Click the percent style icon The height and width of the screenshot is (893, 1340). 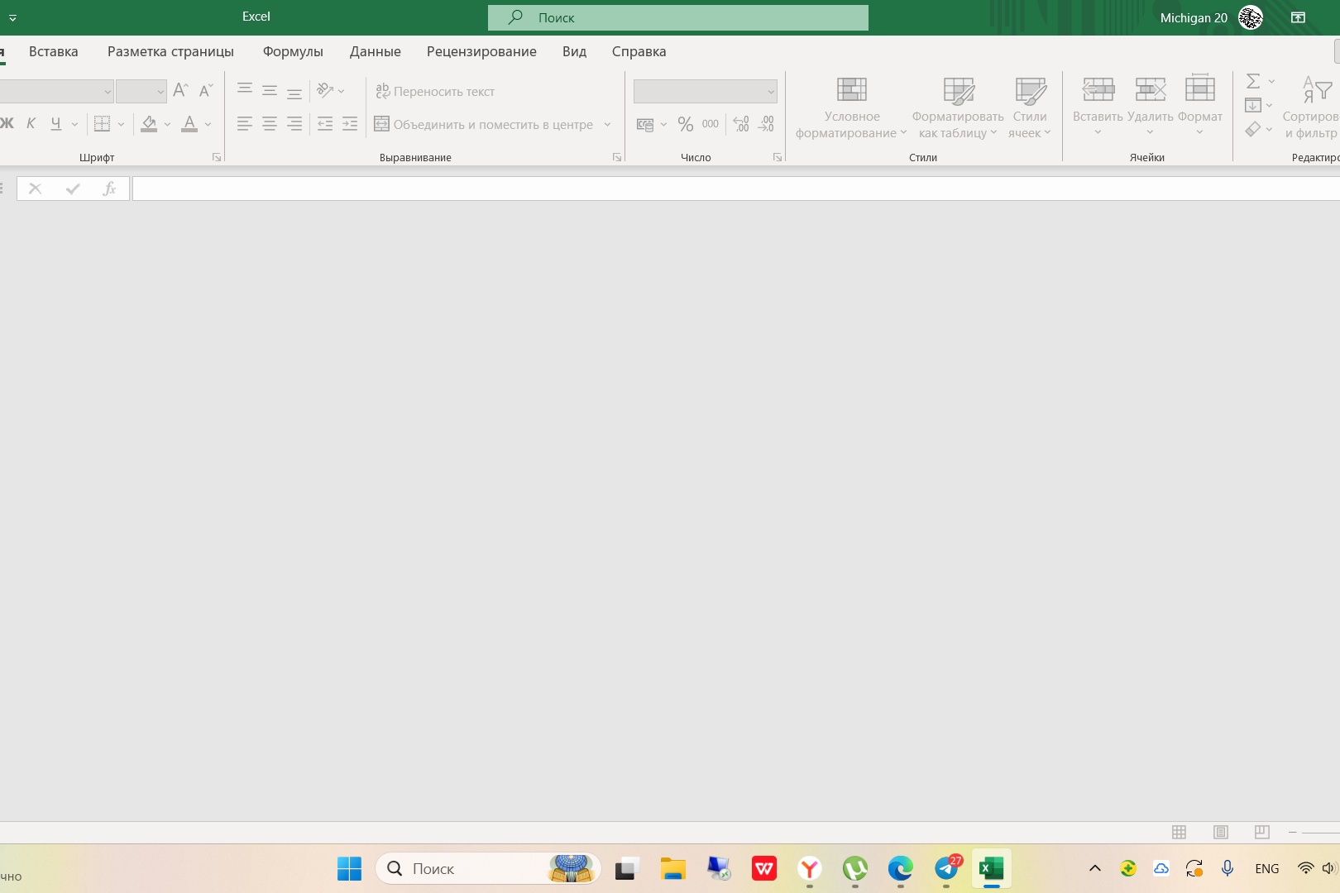tap(685, 125)
